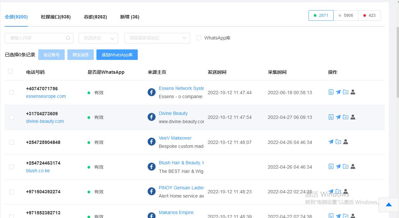Viewport: 399px width, 218px height.
Task: Open person icon for +254725904848 row
Action: [345, 142]
